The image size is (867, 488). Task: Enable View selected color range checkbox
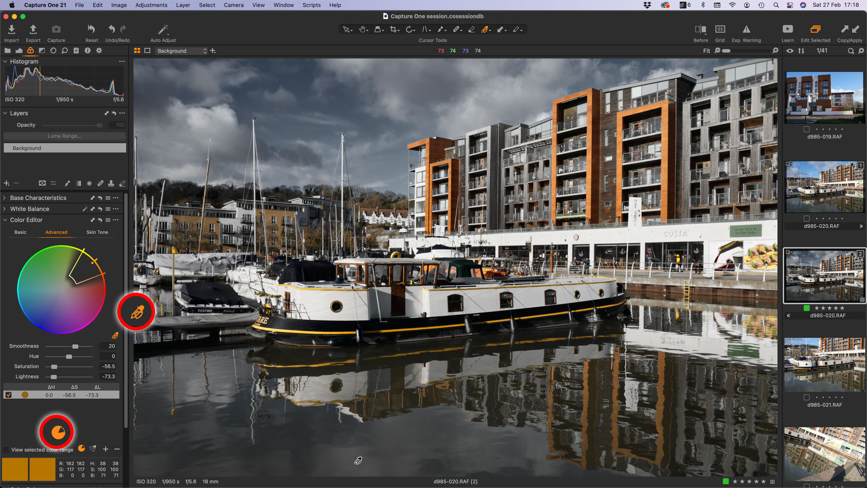(x=6, y=449)
